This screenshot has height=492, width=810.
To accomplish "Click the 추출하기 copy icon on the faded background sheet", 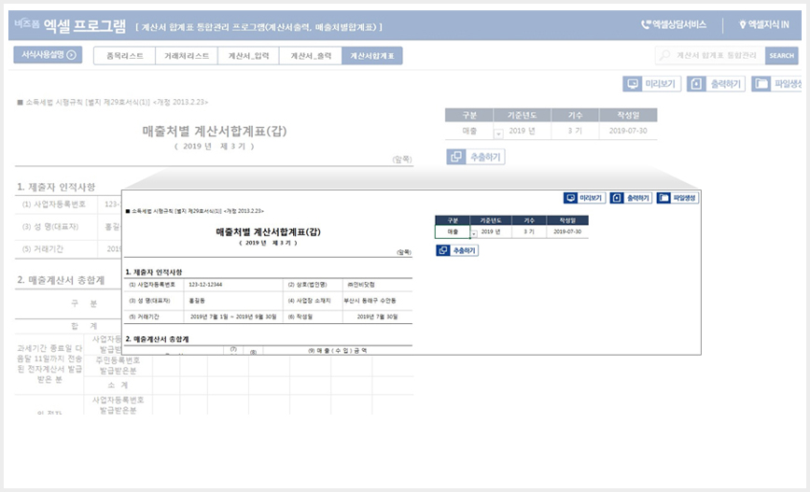I will coord(456,157).
